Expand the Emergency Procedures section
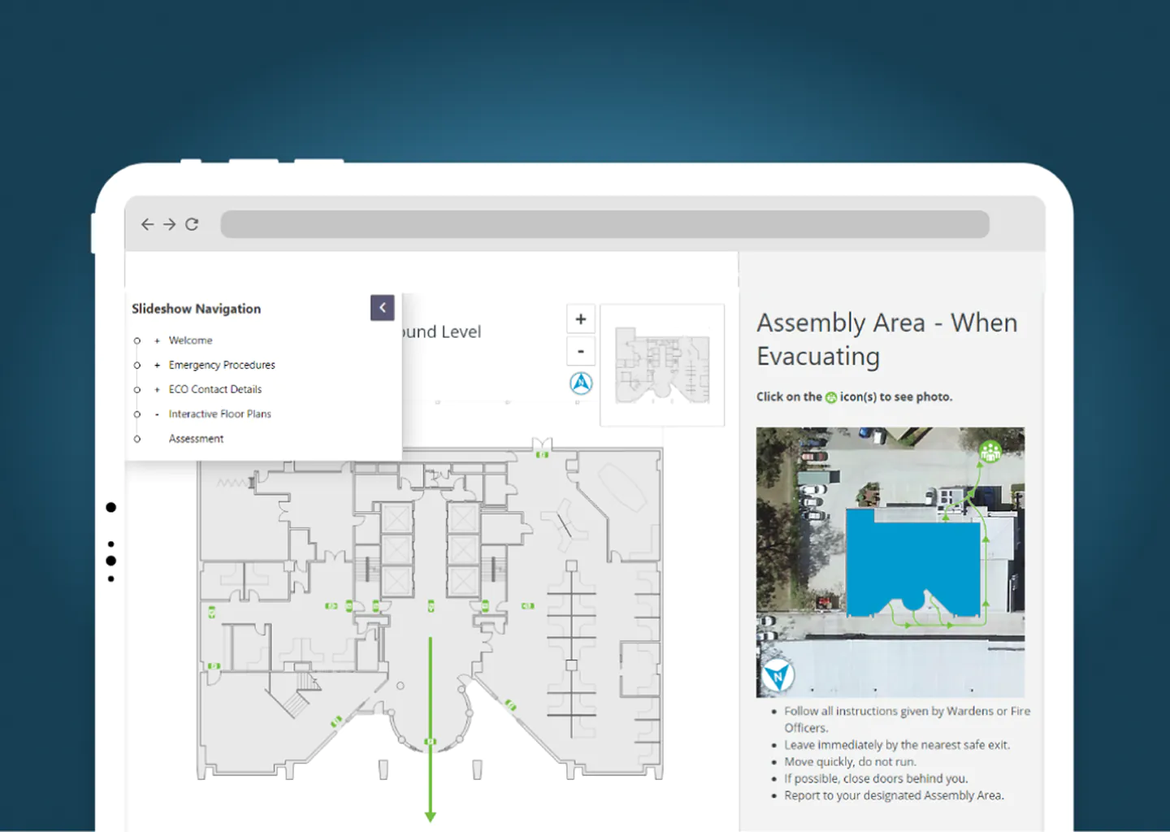 coord(155,365)
